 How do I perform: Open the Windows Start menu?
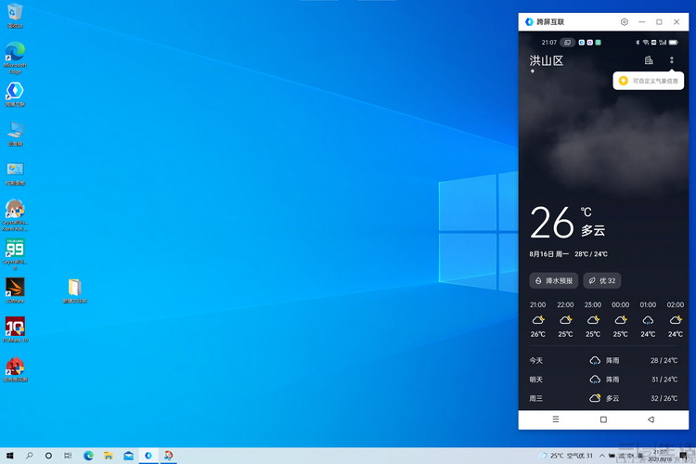point(10,456)
